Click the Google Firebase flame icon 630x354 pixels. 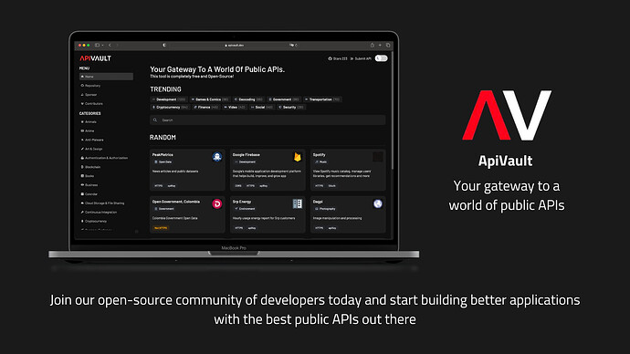point(298,157)
